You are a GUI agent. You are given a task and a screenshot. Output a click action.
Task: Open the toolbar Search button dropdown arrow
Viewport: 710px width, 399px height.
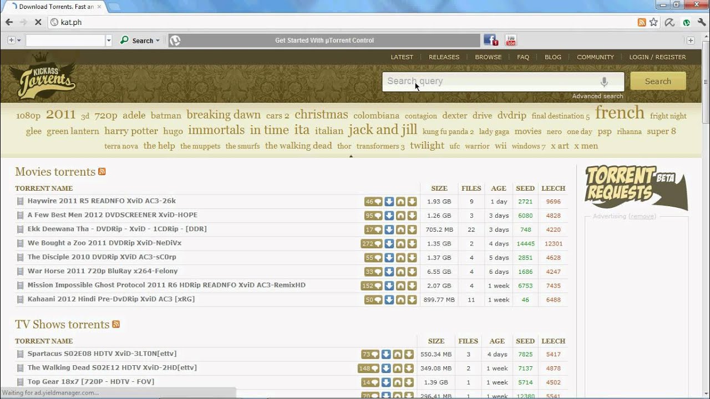(x=158, y=40)
